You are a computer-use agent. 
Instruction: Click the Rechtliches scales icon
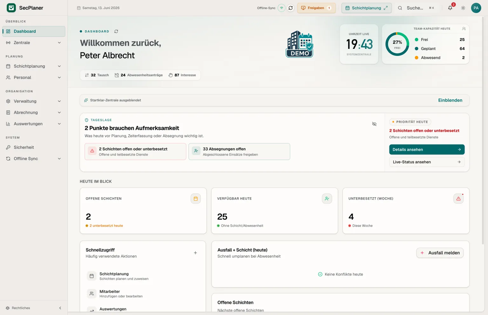[x=8, y=308]
